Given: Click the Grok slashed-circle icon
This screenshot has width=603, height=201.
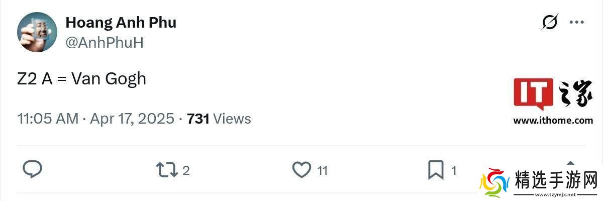Looking at the screenshot, I should click(550, 22).
